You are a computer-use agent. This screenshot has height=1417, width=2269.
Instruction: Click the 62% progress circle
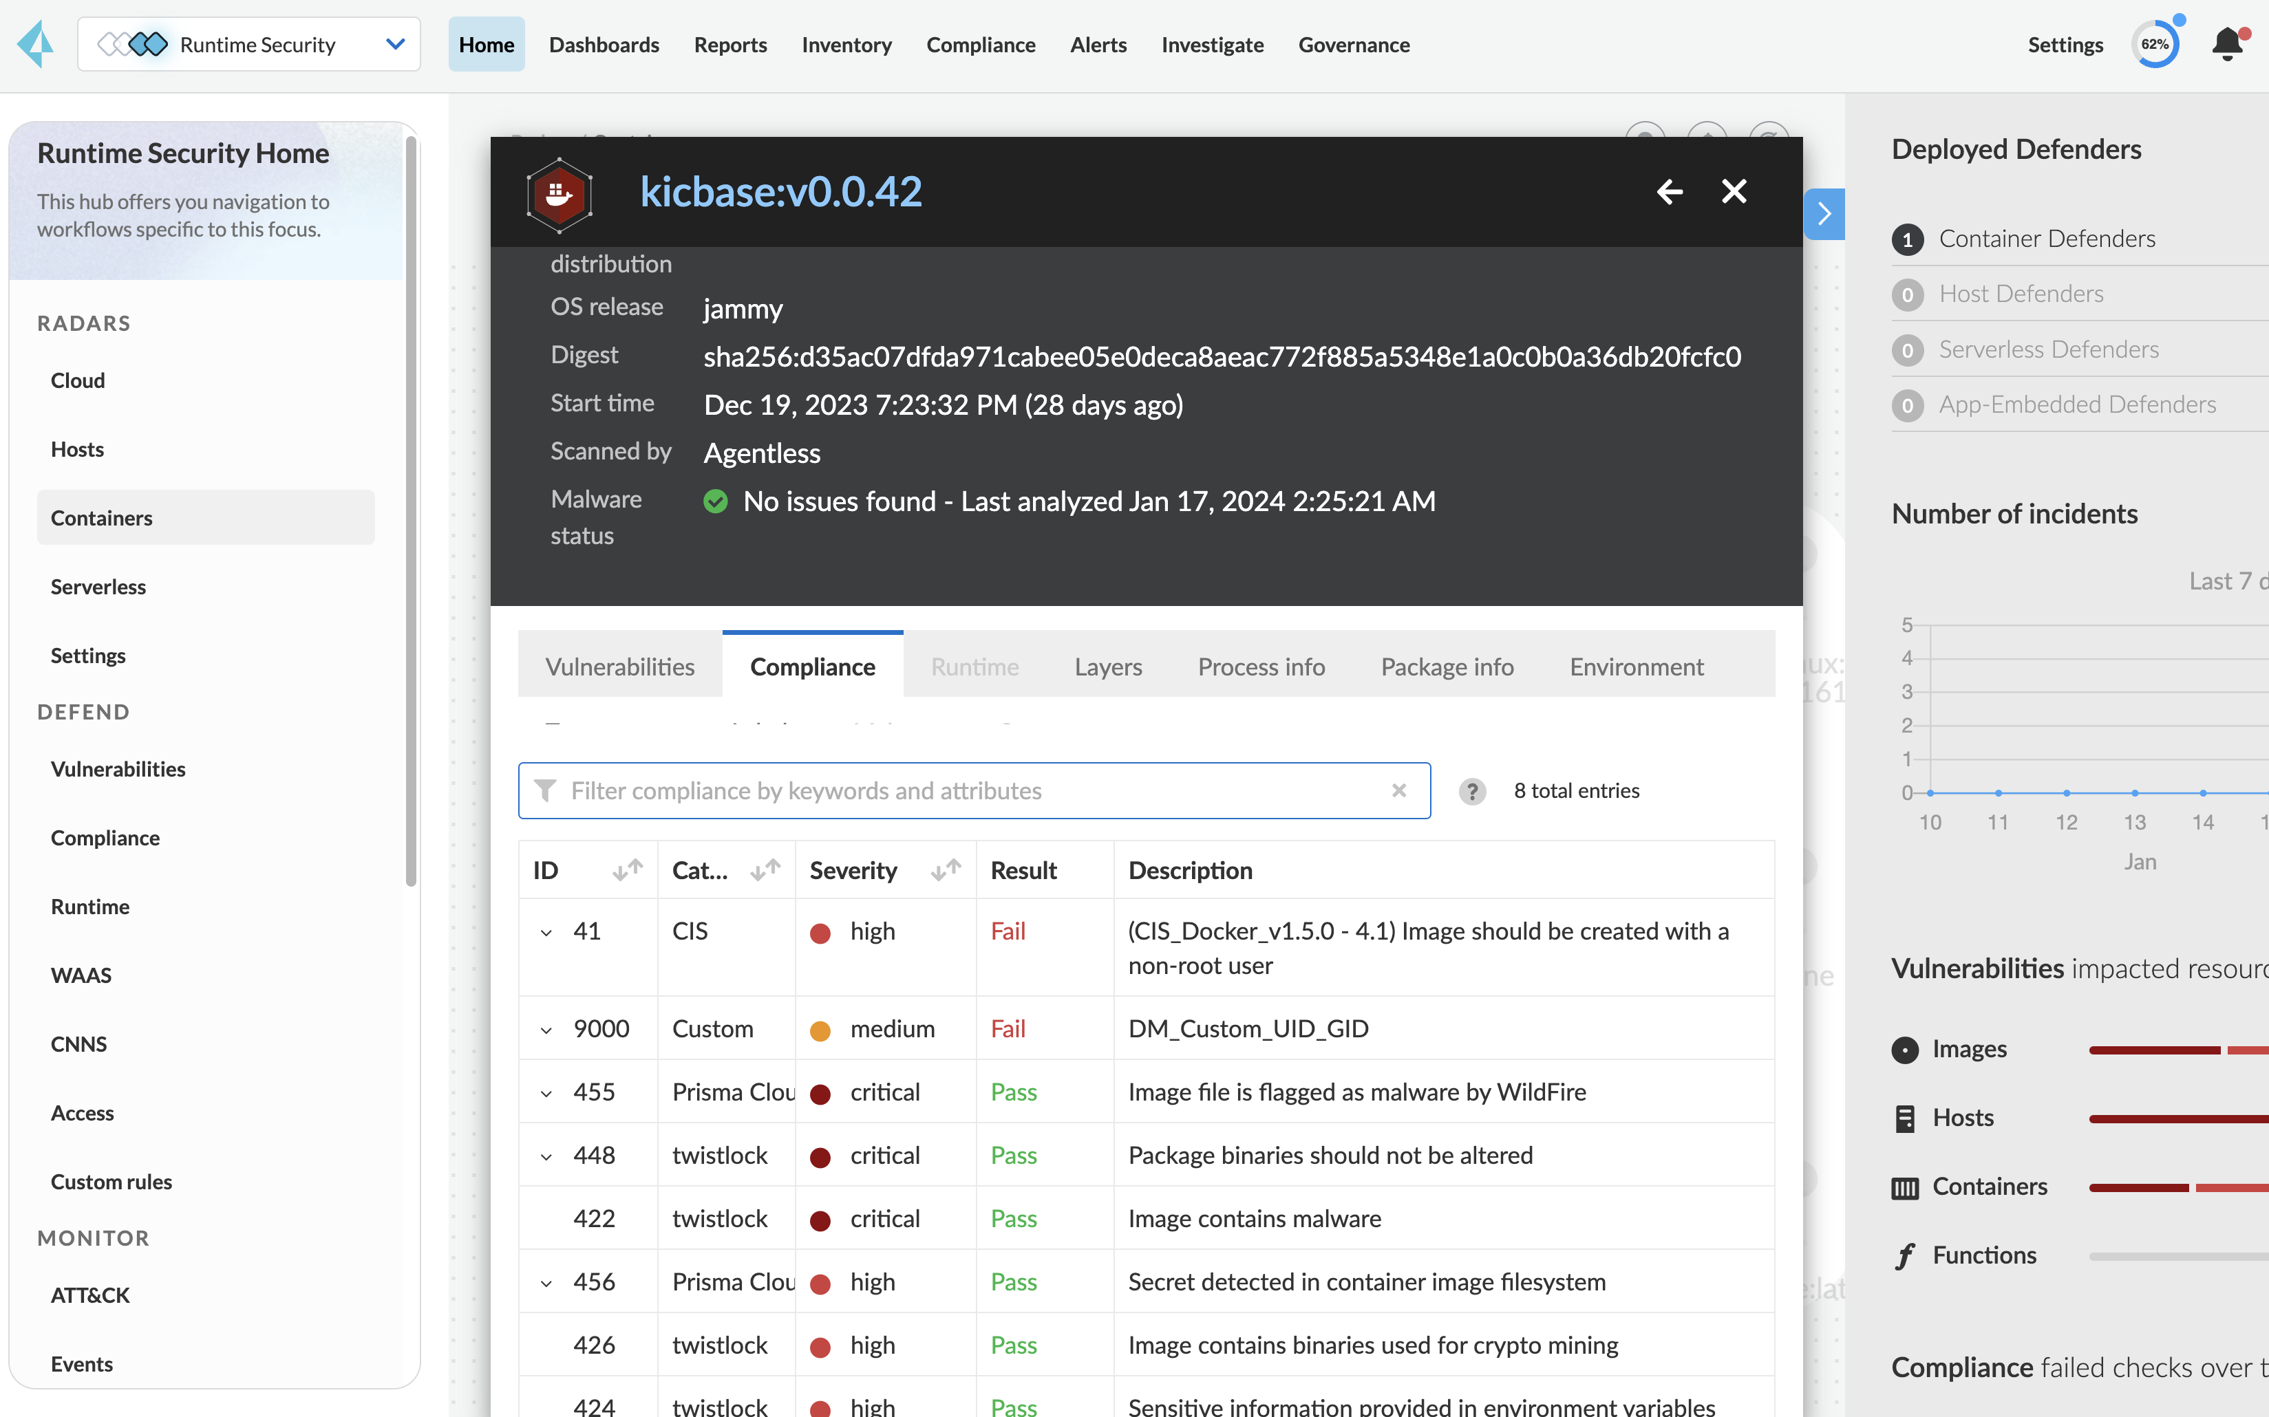pos(2157,43)
